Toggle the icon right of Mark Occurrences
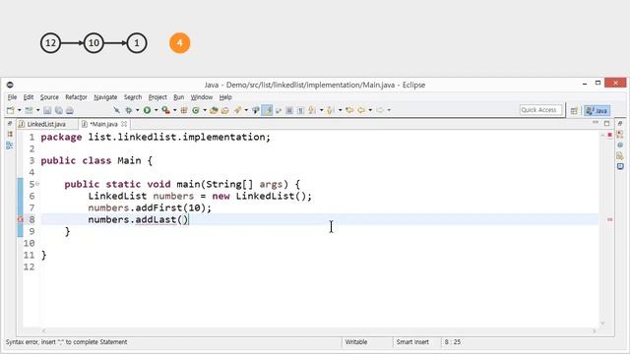630x354 pixels. [278, 110]
